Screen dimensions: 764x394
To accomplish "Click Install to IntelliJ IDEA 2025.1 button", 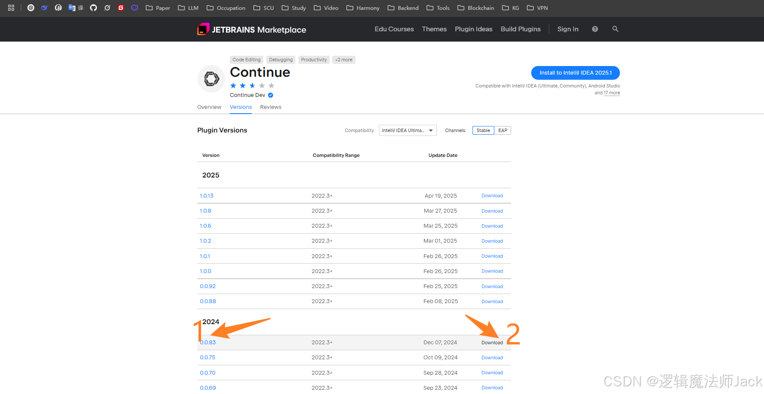I will click(575, 73).
